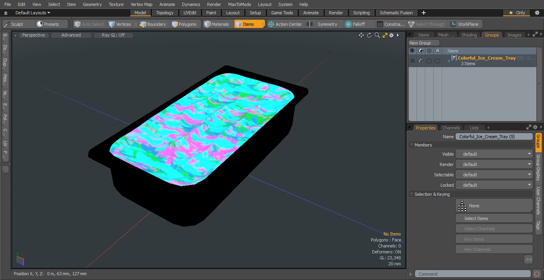Toggle locked checkbox for Colorful_Ice_Cream_Tray group
The width and height of the screenshot is (544, 280).
point(437,61)
